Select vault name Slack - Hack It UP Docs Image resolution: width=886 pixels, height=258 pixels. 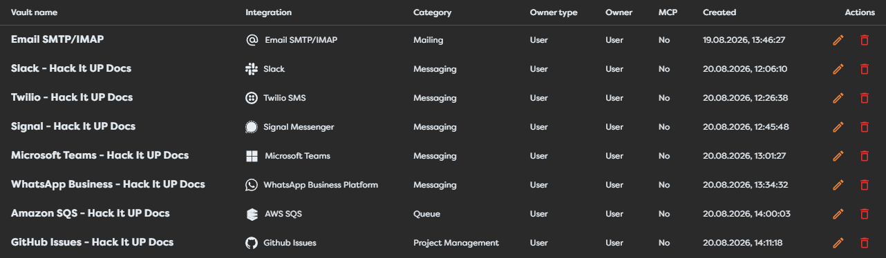71,68
